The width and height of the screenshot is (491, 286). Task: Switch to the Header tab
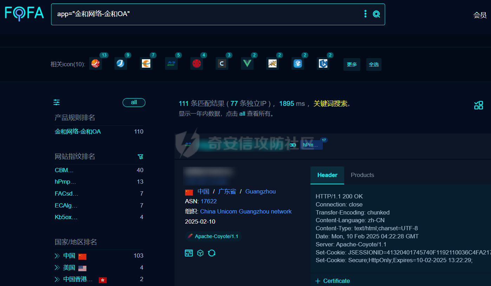(327, 175)
